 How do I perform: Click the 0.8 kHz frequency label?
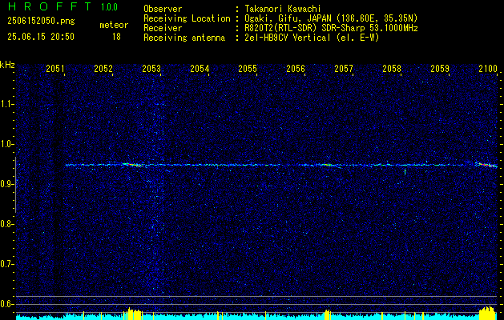pyautogui.click(x=6, y=224)
